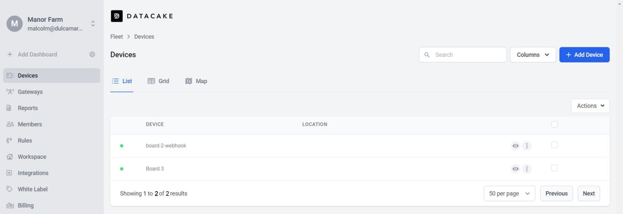Open Gateways from the sidebar
The image size is (623, 214).
pos(30,92)
